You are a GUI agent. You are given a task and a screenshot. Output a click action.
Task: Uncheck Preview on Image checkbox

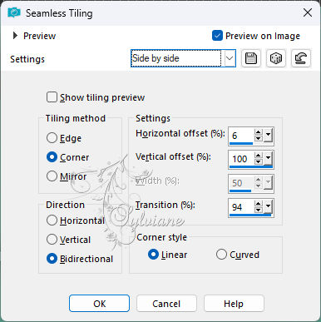[217, 36]
